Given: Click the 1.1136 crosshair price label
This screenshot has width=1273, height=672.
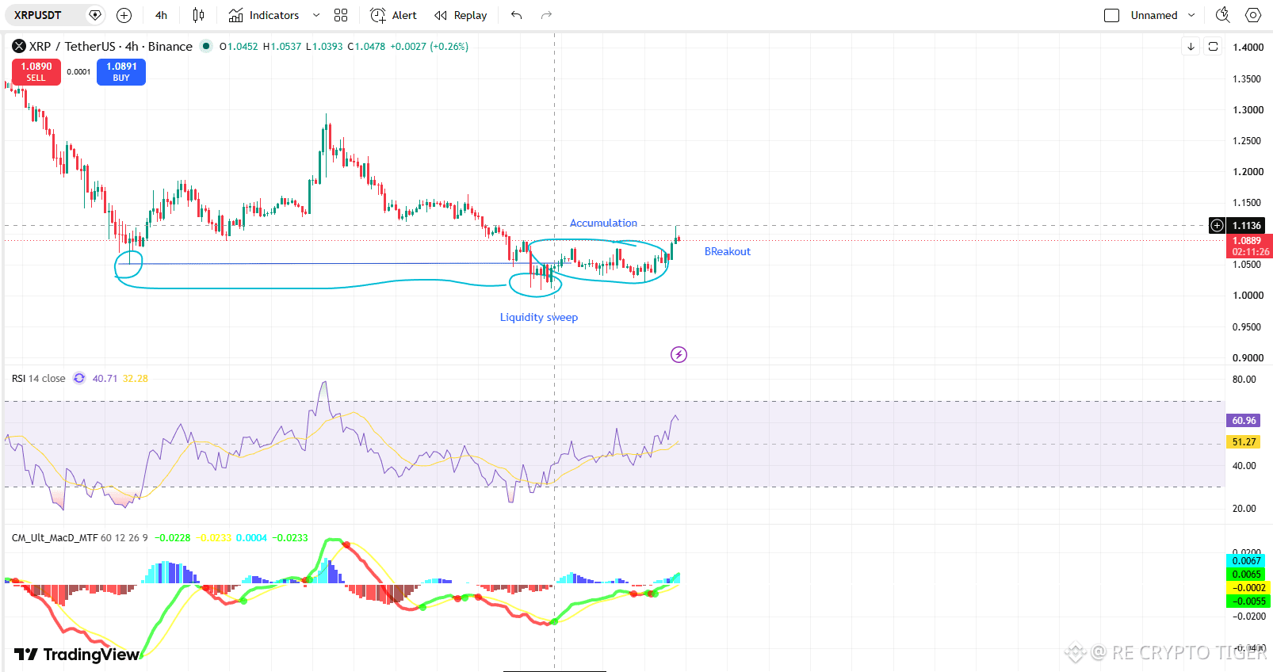Looking at the screenshot, I should pyautogui.click(x=1247, y=226).
